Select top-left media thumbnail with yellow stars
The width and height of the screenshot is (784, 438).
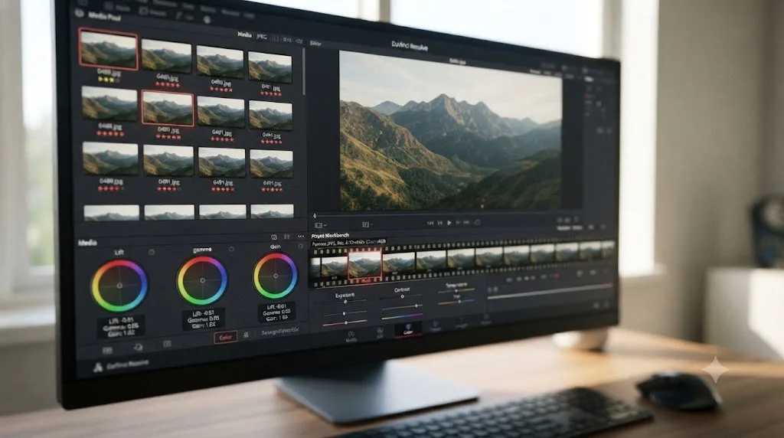(108, 49)
